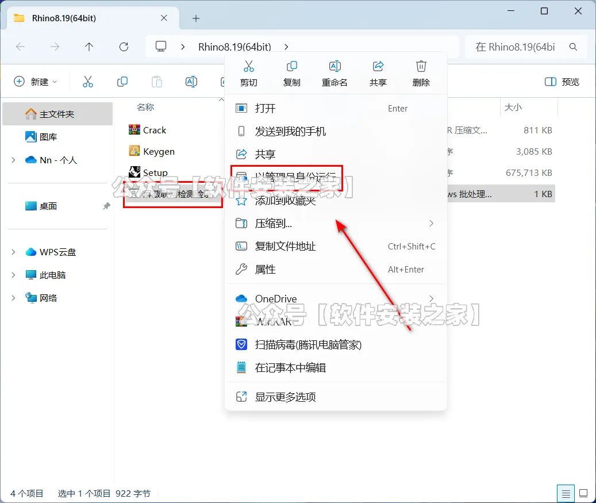Switch to details view in status bar

click(566, 493)
